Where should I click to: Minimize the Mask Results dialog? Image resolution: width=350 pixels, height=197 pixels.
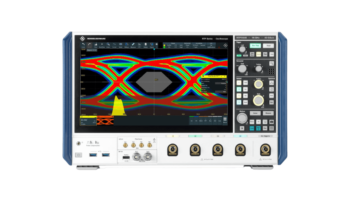click(222, 76)
